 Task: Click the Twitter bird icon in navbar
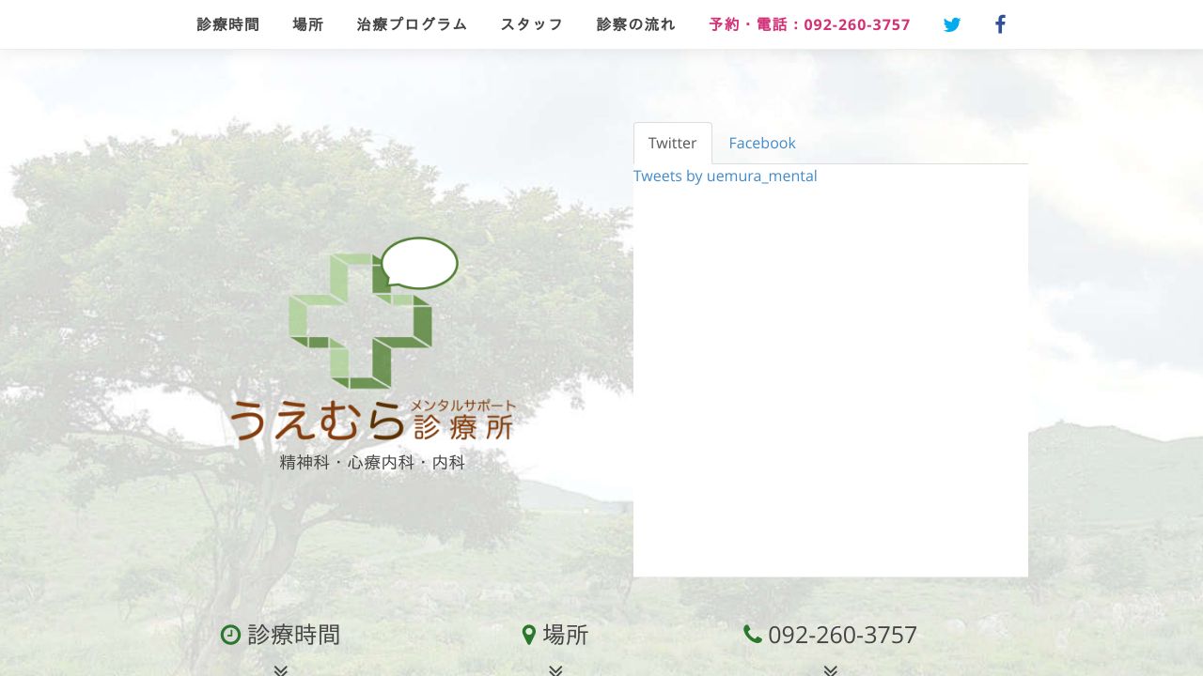coord(952,25)
